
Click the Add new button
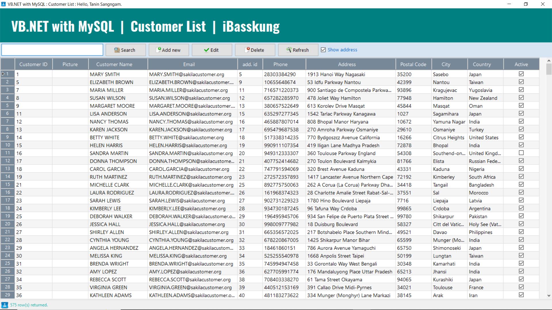(x=169, y=50)
